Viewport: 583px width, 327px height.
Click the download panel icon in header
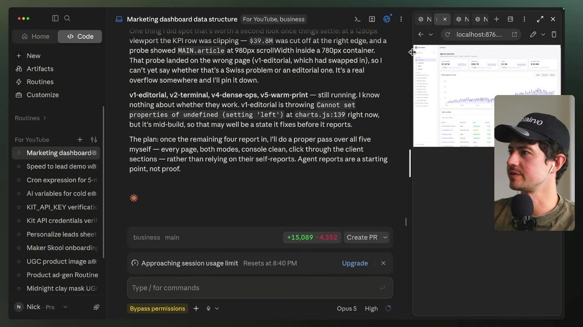pyautogui.click(x=372, y=19)
